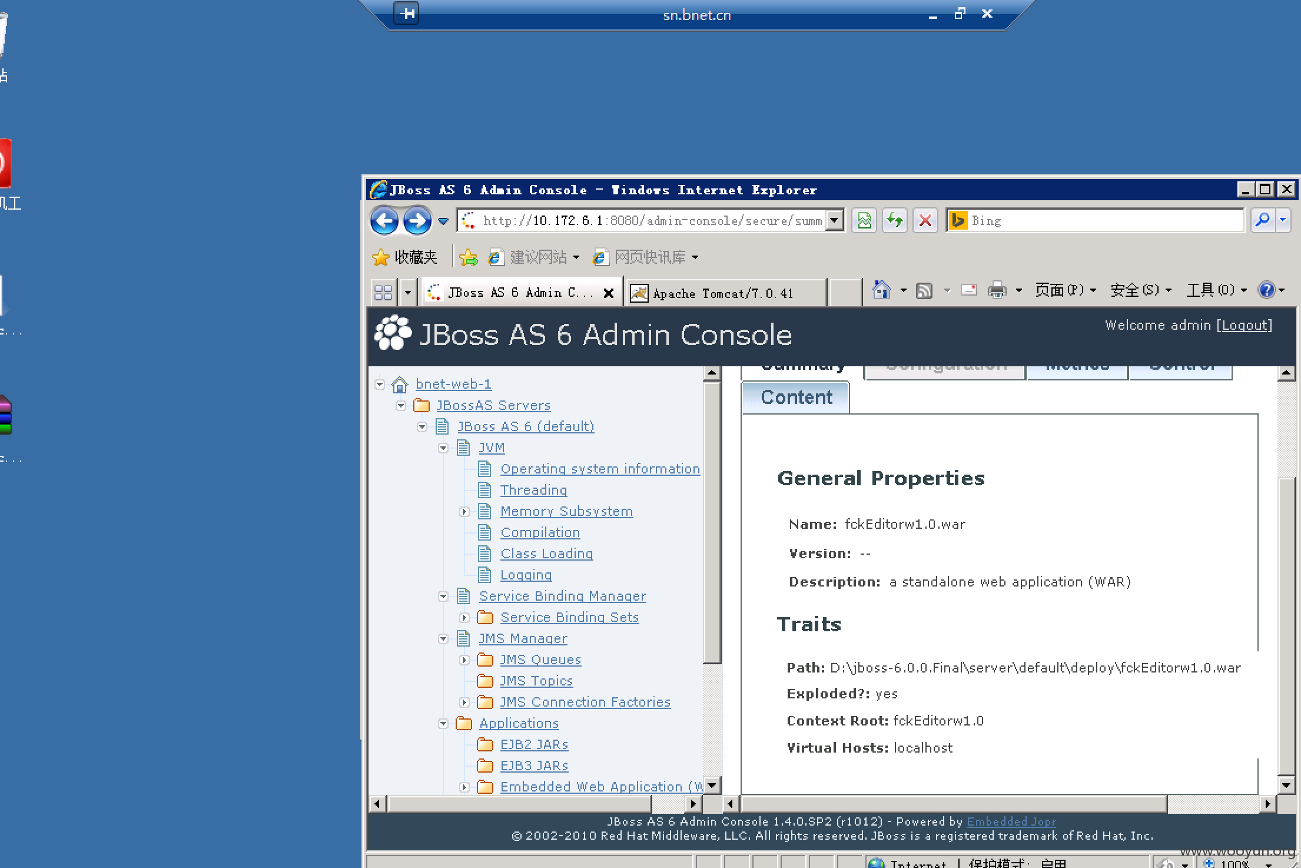1301x868 pixels.
Task: Click the Compatibility View icon
Action: [x=864, y=221]
